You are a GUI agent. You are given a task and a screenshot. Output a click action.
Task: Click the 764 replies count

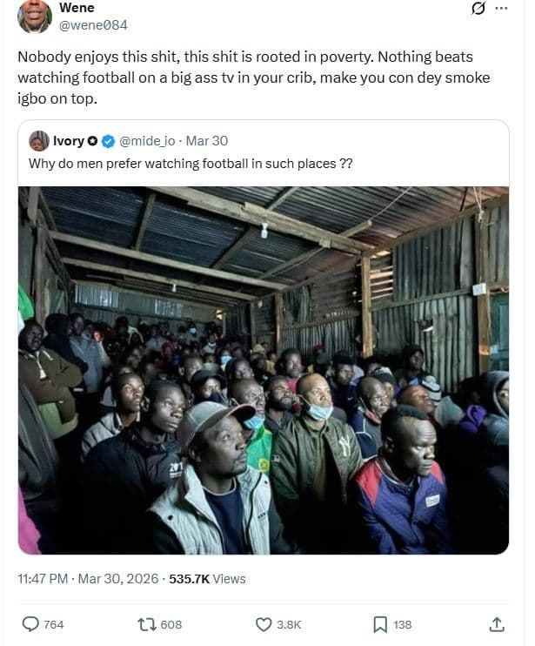(x=53, y=624)
